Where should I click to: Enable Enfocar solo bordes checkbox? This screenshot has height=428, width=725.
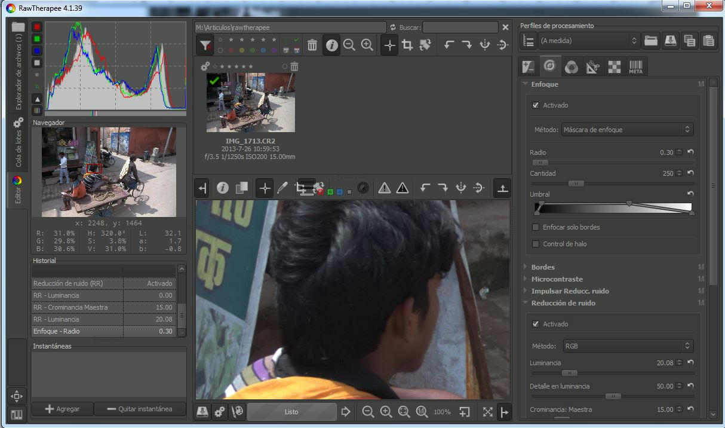(x=536, y=227)
